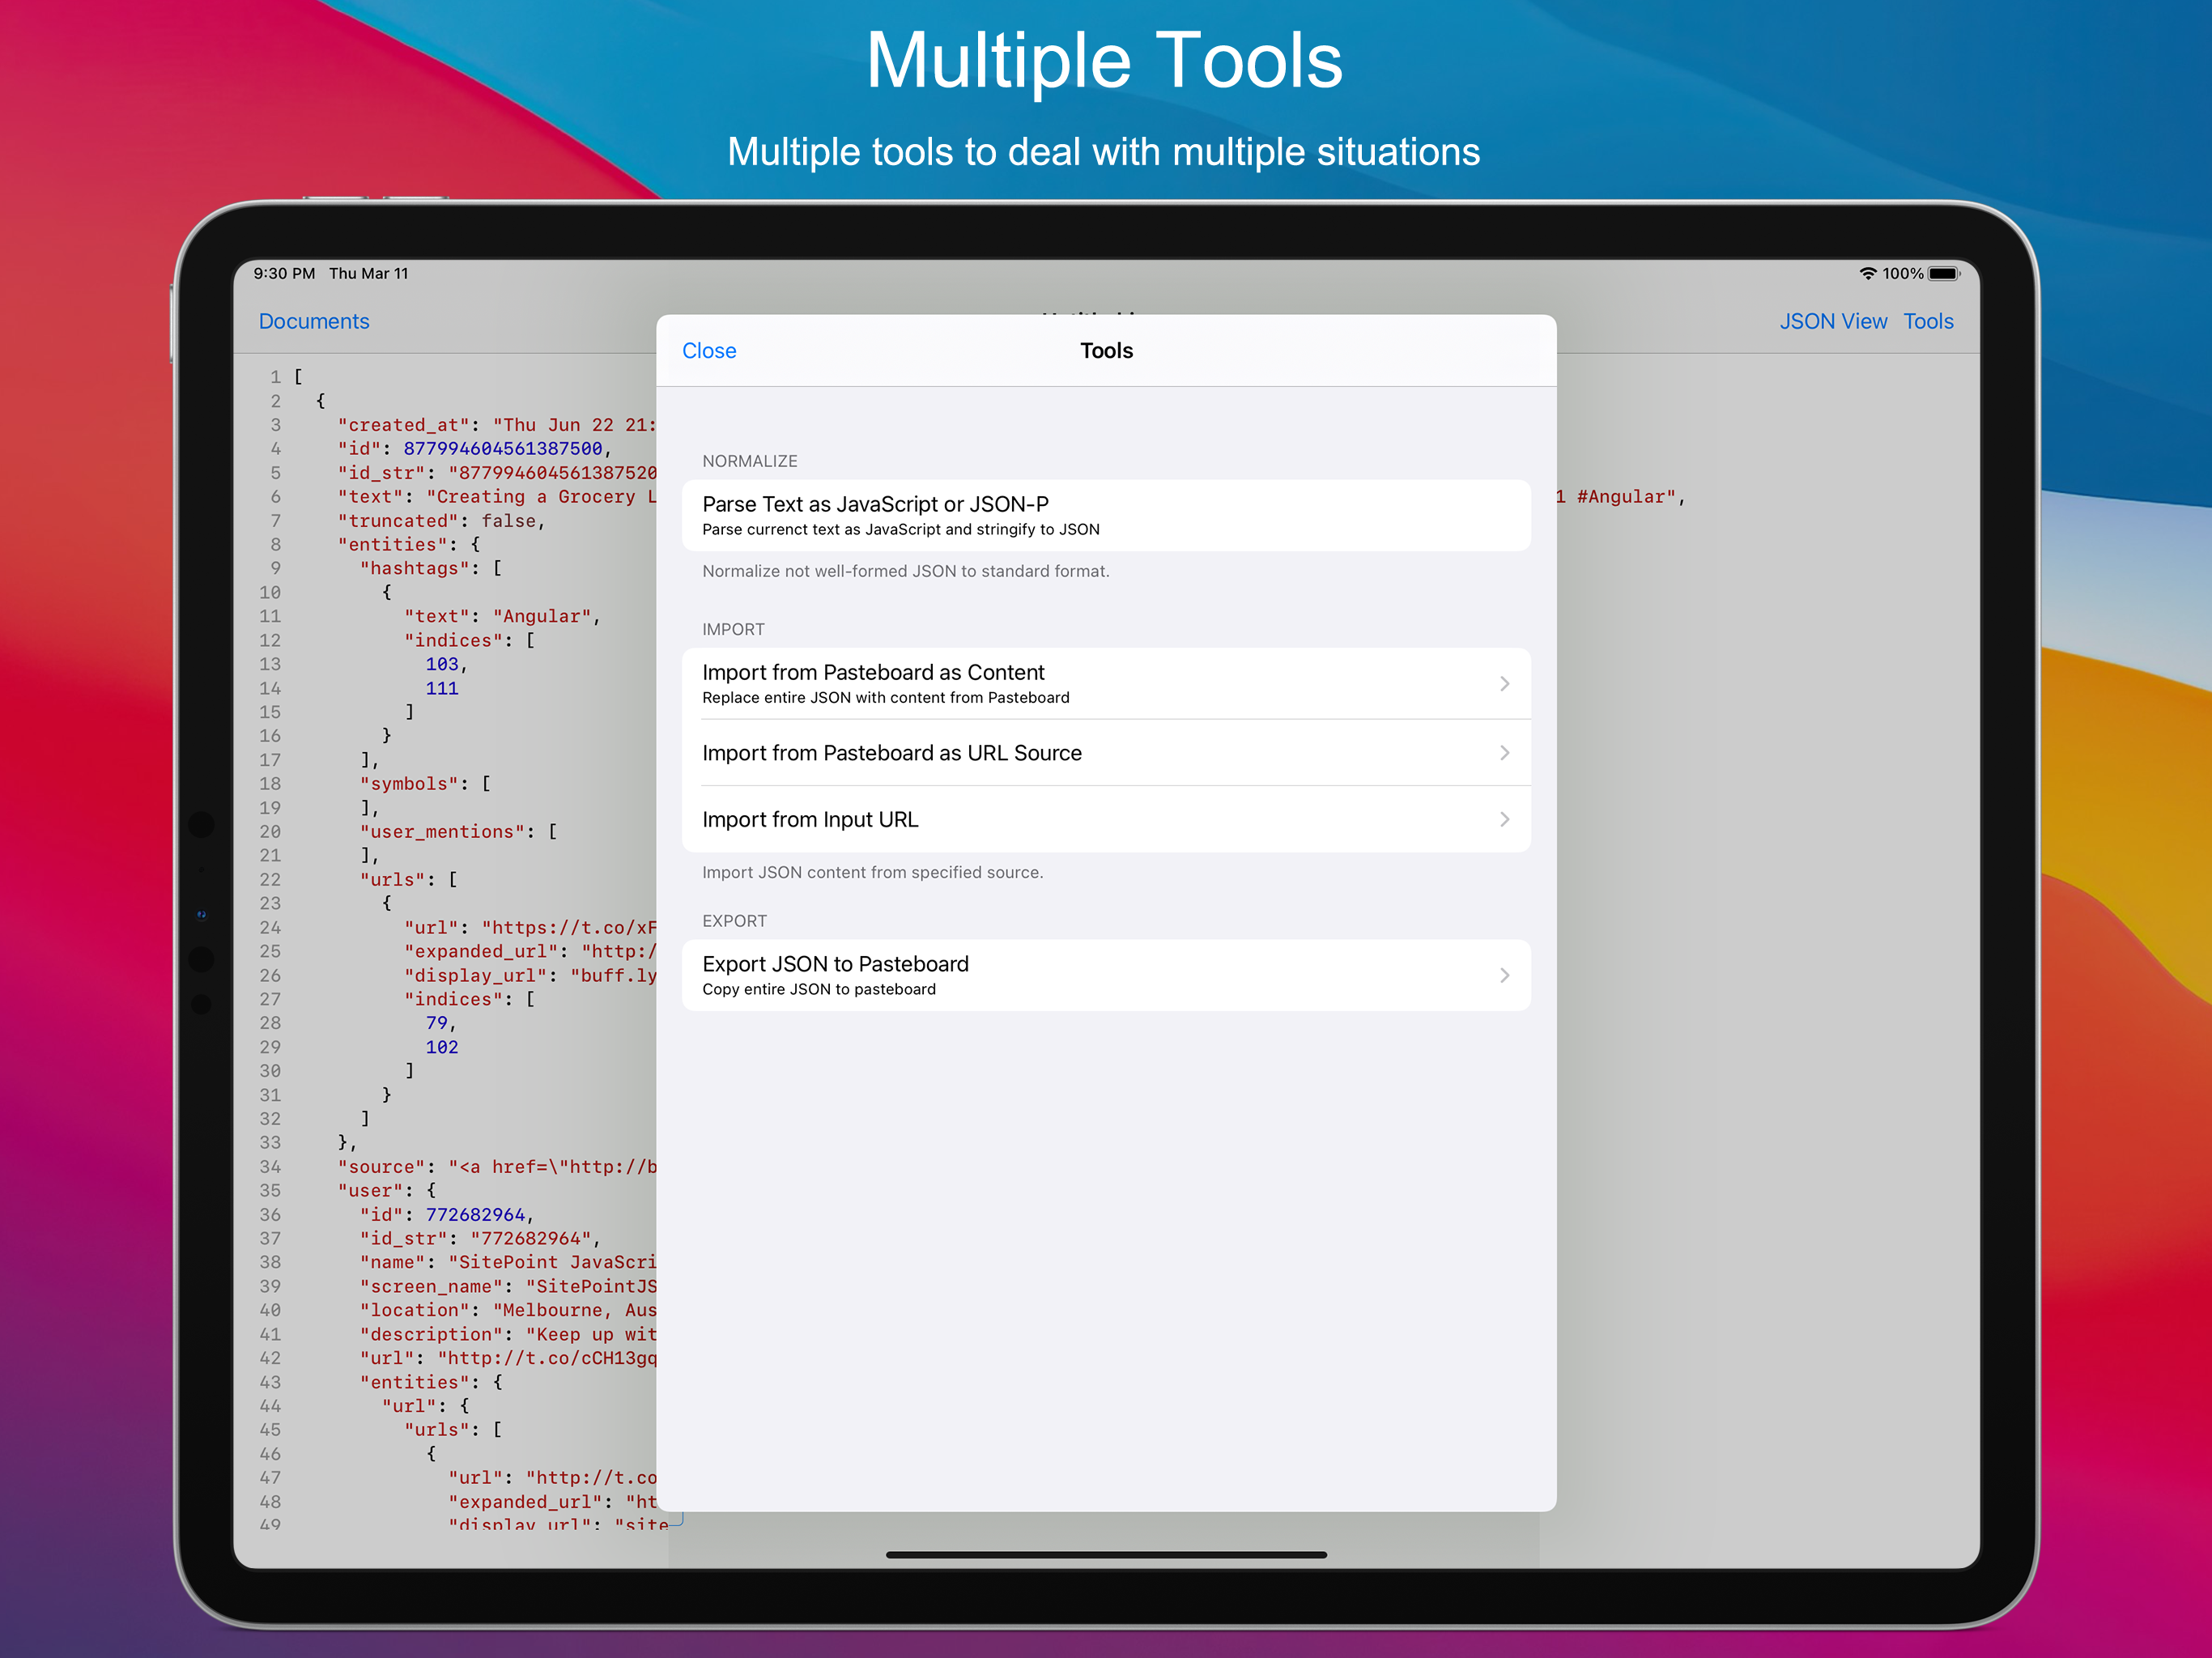This screenshot has width=2212, height=1658.
Task: Click chevron on Import from Pasteboard as URL Source
Action: [x=1504, y=752]
